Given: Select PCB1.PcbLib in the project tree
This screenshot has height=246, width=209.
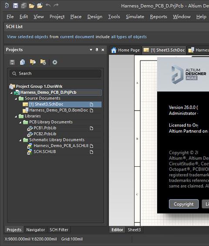Looking at the screenshot, I should tap(45, 128).
